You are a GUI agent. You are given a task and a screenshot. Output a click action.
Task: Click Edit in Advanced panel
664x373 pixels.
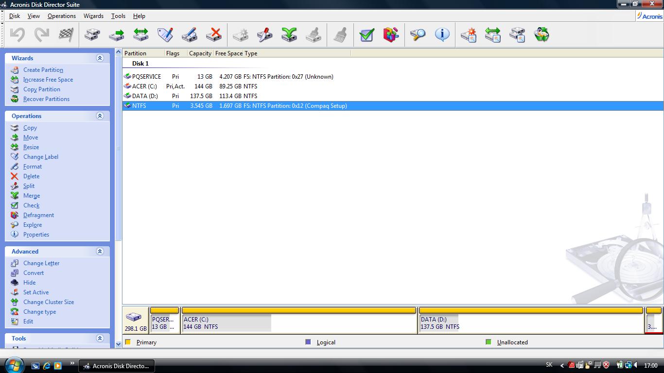click(28, 322)
